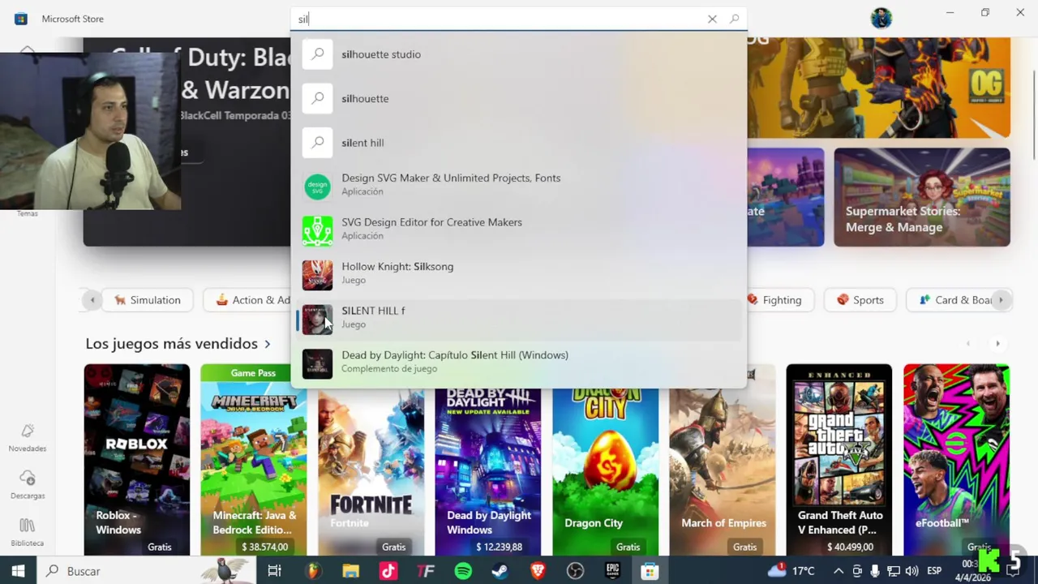This screenshot has width=1038, height=584.
Task: Open the user profile avatar
Action: click(881, 18)
